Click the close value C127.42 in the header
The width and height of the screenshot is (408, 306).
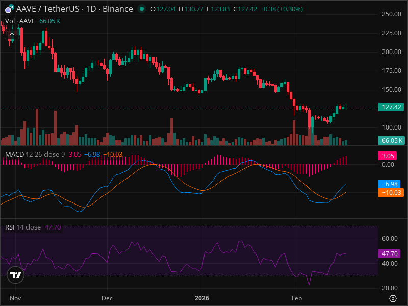click(245, 9)
